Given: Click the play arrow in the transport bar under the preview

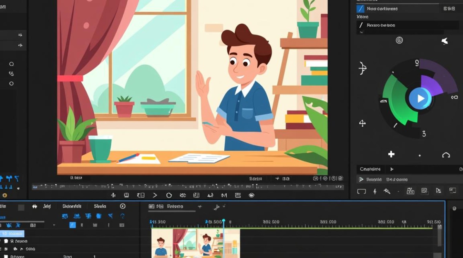Looking at the screenshot, I should click(x=155, y=195).
